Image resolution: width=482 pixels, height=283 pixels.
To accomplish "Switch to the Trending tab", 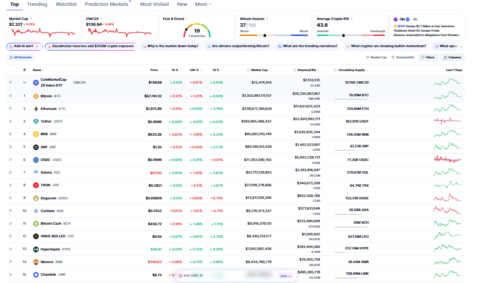I will tap(37, 4).
